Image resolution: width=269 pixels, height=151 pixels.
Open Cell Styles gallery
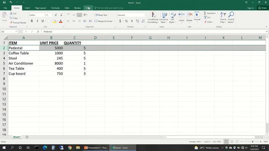tap(172, 18)
